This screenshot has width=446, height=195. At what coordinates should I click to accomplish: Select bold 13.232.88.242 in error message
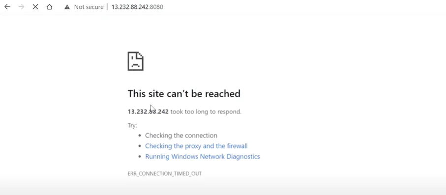coord(148,111)
